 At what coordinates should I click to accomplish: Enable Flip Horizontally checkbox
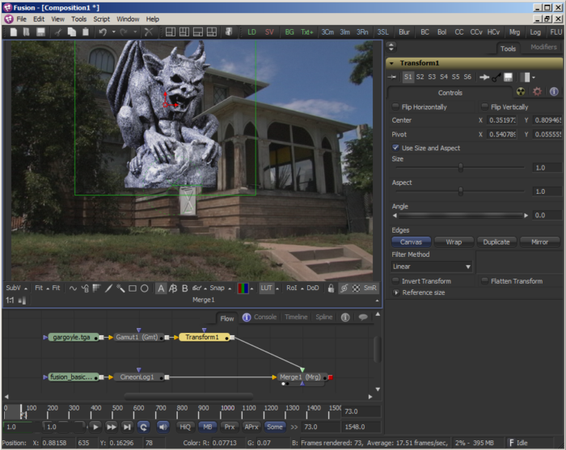click(x=395, y=107)
